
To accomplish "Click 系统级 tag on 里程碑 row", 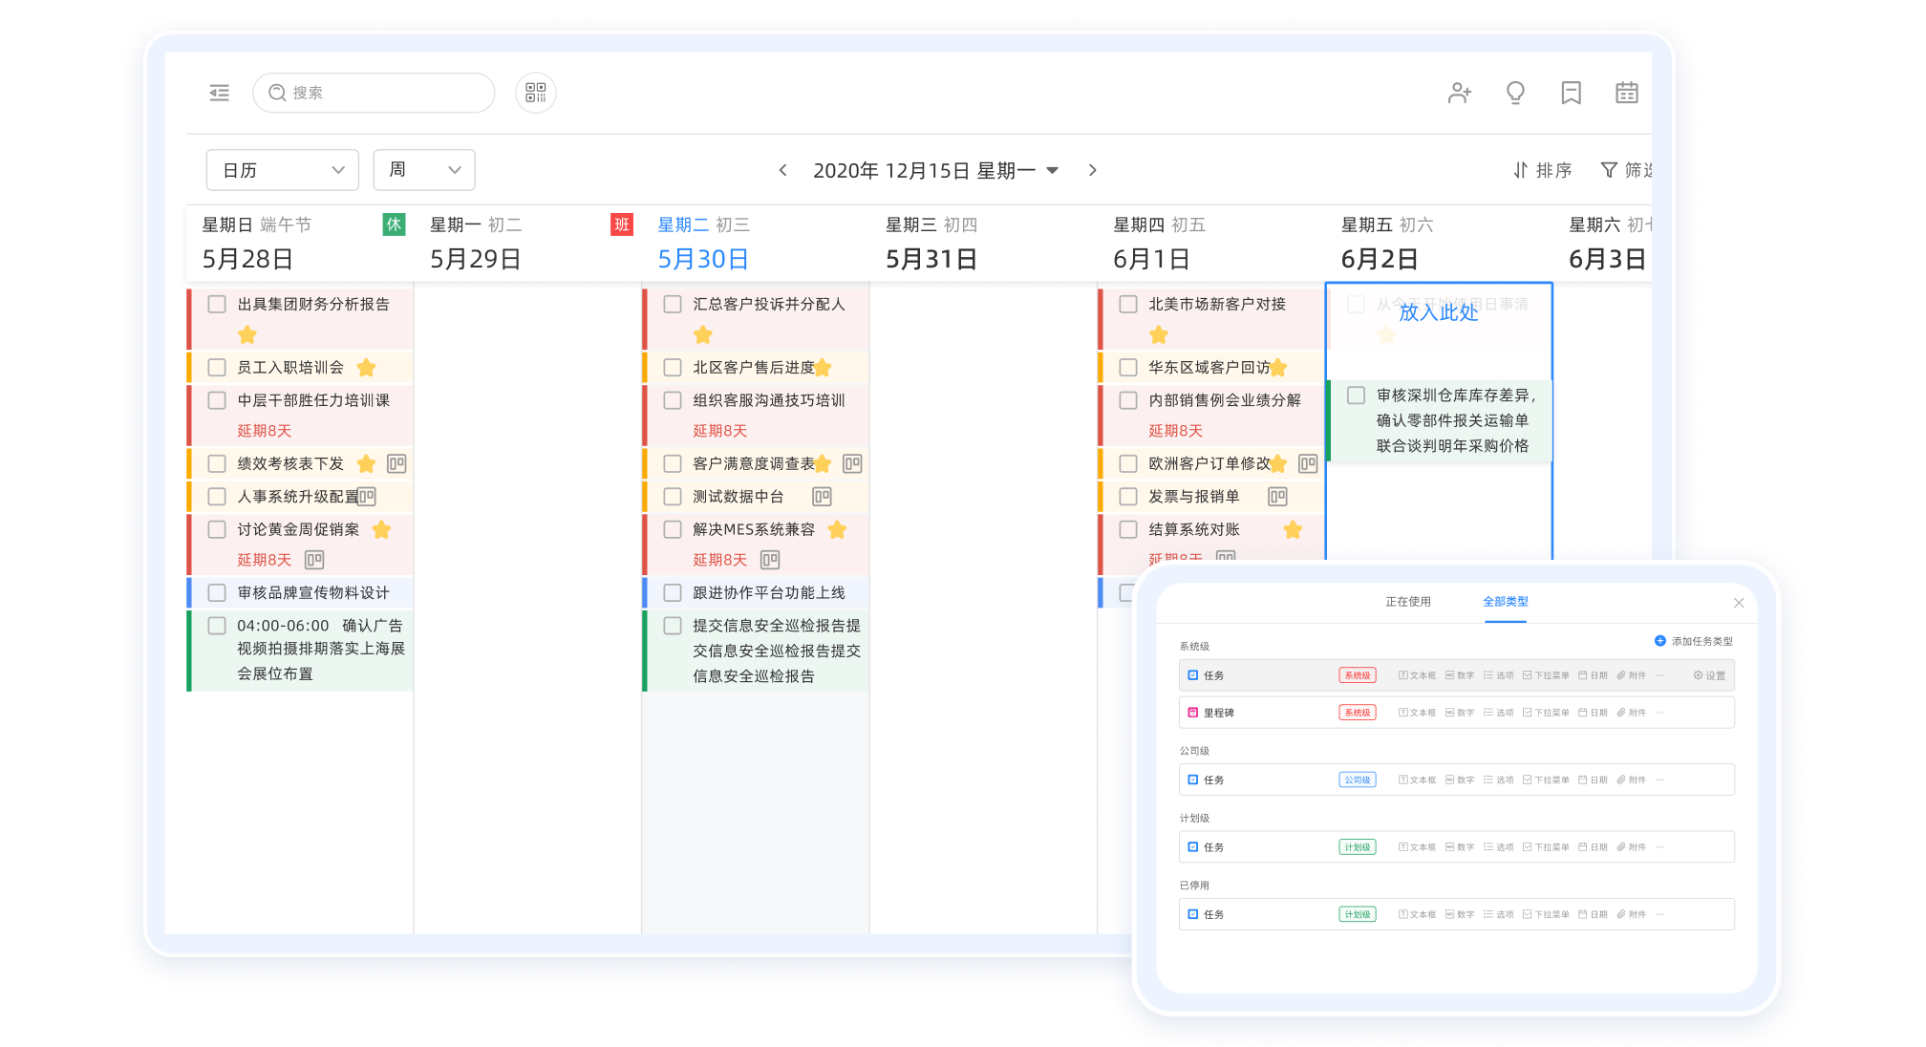I will pyautogui.click(x=1358, y=713).
